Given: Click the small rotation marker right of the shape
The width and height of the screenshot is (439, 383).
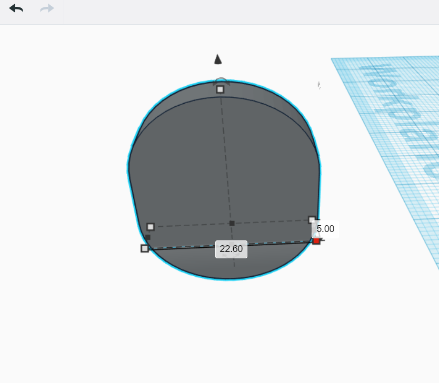Looking at the screenshot, I should click(x=319, y=85).
